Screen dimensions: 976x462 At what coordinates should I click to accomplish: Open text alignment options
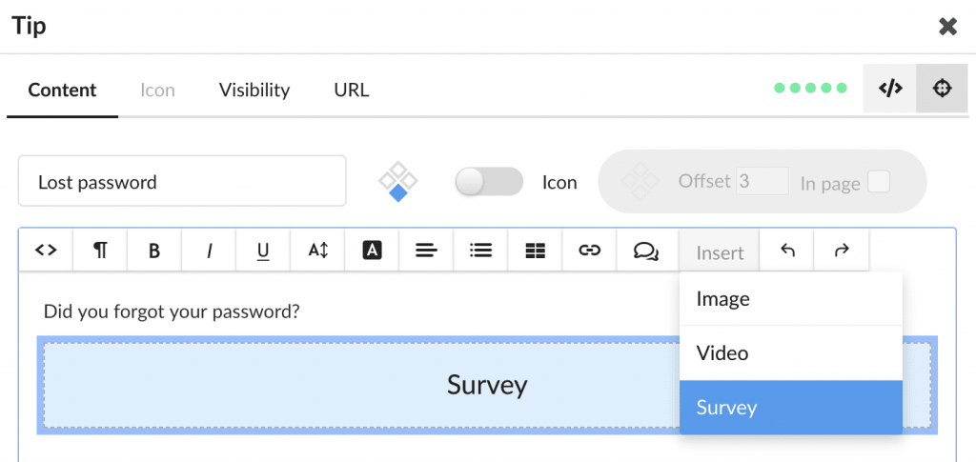coord(426,250)
